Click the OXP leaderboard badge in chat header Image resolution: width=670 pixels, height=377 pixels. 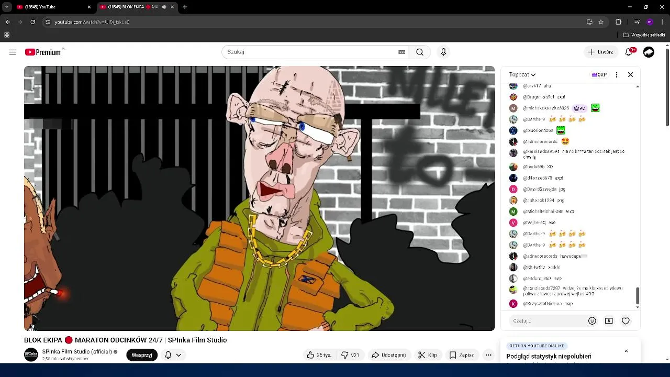click(599, 74)
